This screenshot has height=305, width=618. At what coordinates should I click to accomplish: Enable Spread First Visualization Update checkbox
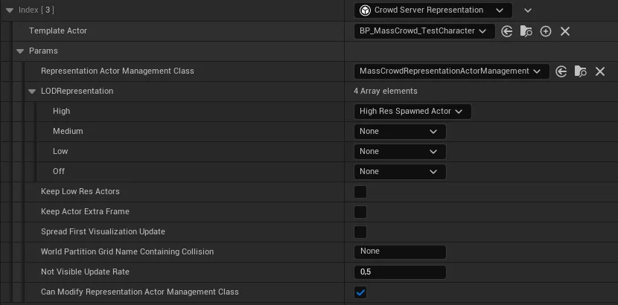(360, 232)
